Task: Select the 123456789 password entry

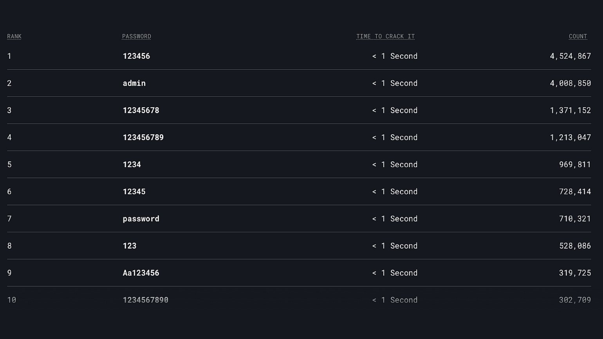Action: (x=143, y=137)
